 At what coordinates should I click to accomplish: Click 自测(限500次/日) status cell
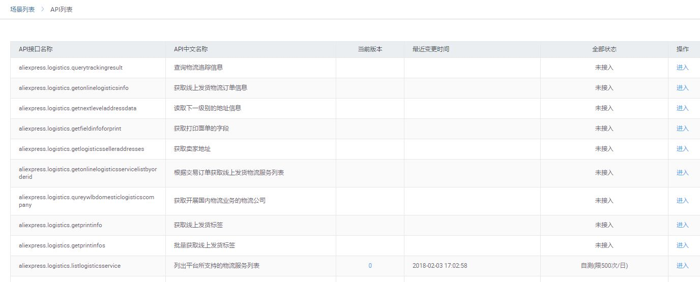coord(604,266)
